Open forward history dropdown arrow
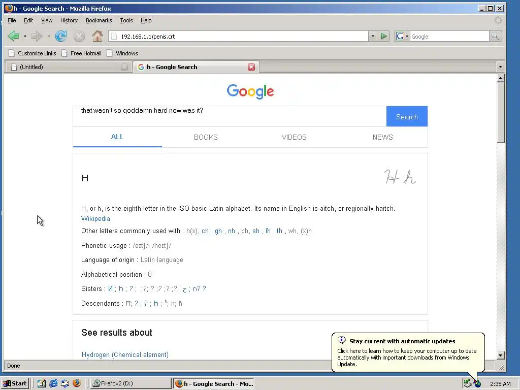This screenshot has height=390, width=520. pos(49,36)
